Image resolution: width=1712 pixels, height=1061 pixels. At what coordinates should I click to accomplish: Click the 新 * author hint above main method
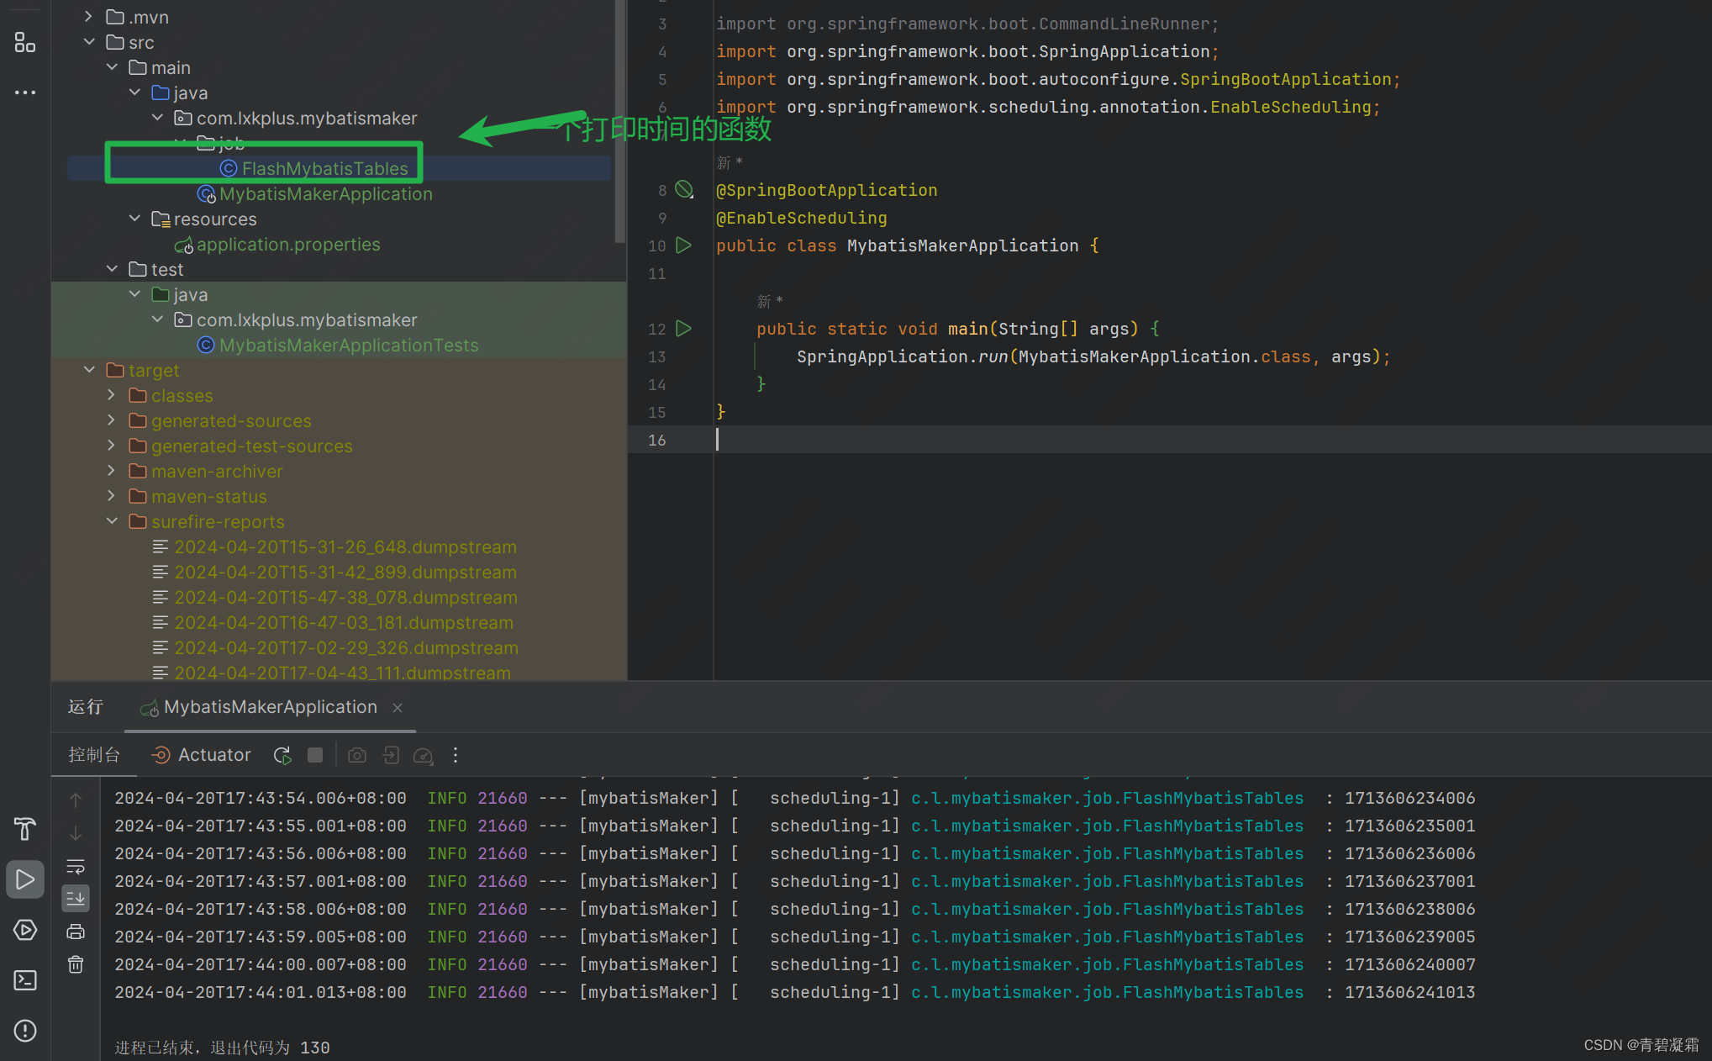(x=770, y=301)
